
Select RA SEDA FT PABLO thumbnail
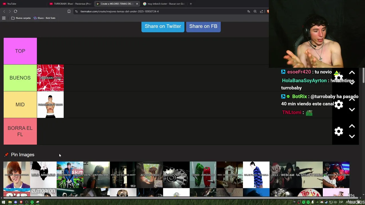(x=309, y=175)
